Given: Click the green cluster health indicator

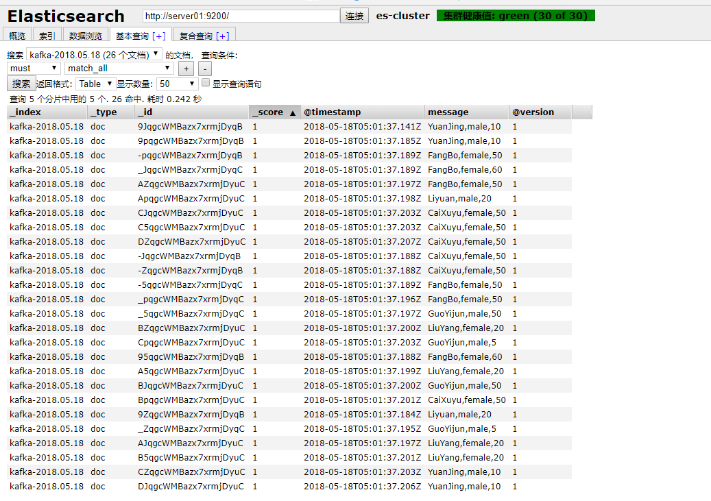Looking at the screenshot, I should (516, 16).
